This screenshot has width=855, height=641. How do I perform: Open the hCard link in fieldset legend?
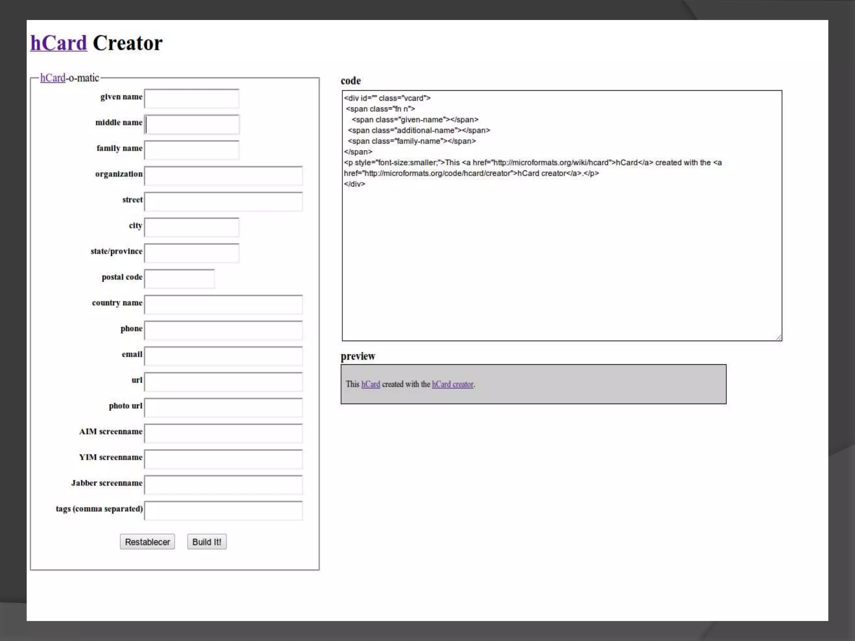(53, 78)
